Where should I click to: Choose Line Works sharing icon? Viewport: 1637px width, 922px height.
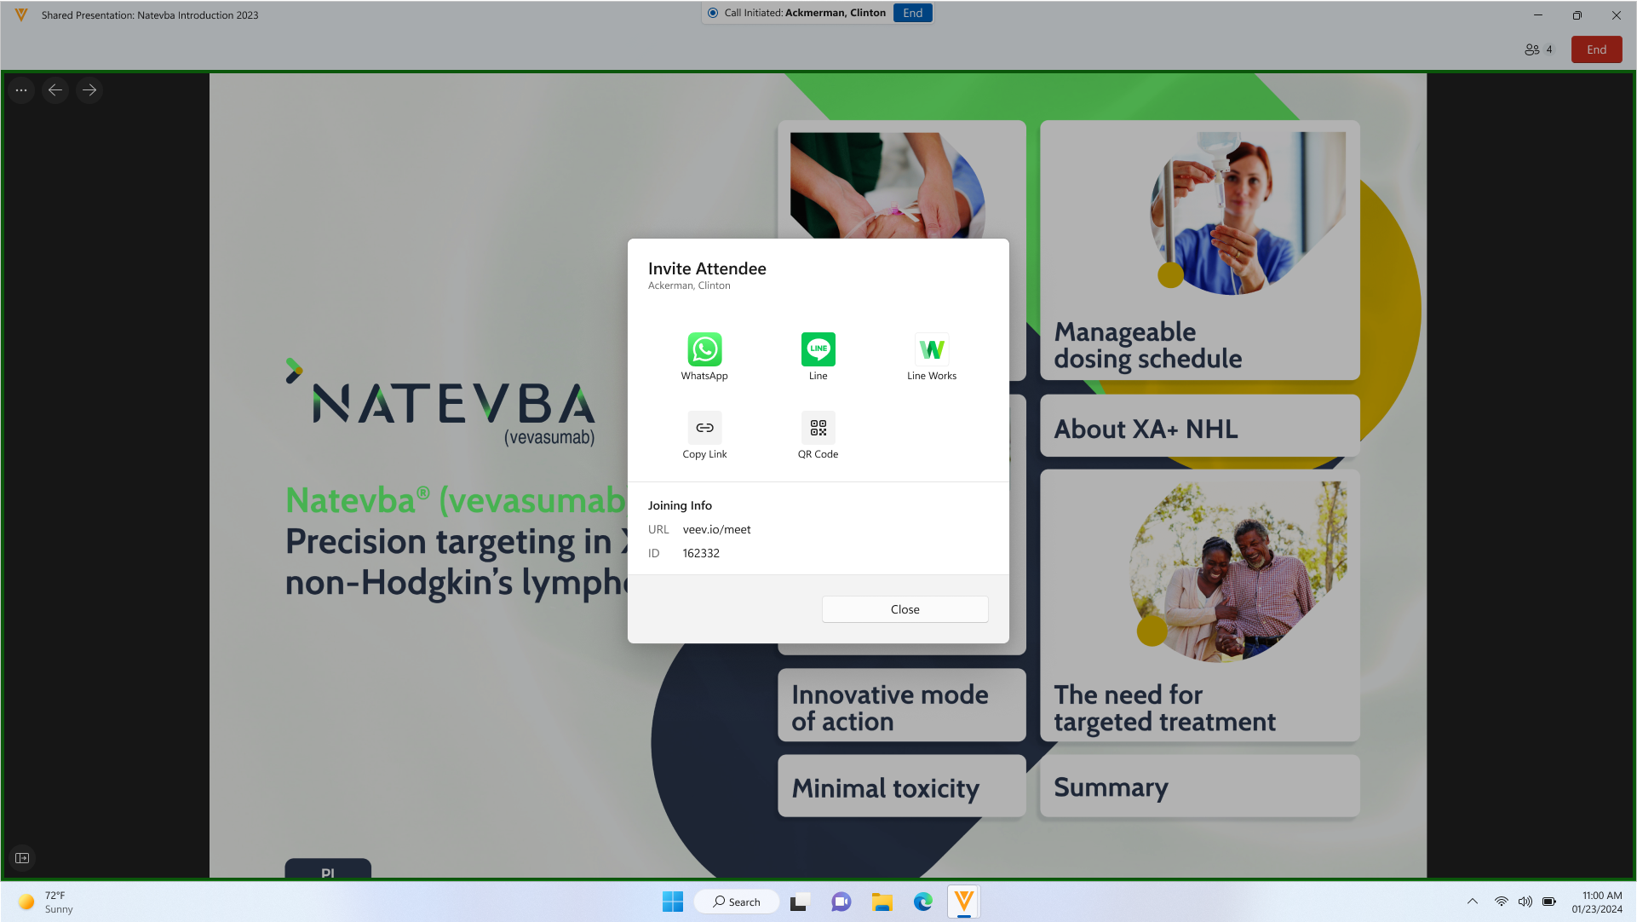coord(932,349)
